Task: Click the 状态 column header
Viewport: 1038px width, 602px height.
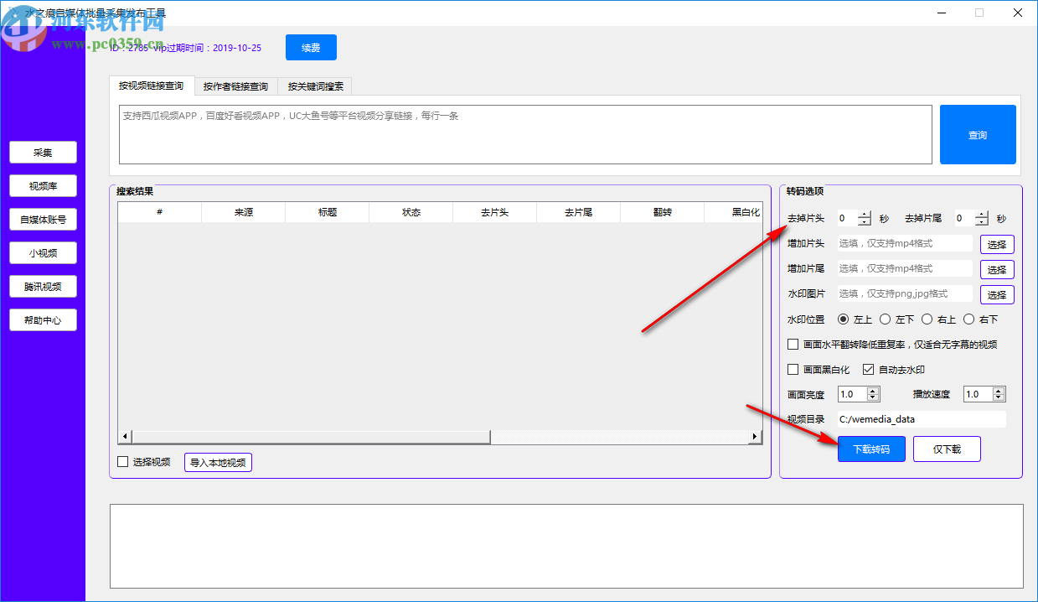Action: coord(411,212)
